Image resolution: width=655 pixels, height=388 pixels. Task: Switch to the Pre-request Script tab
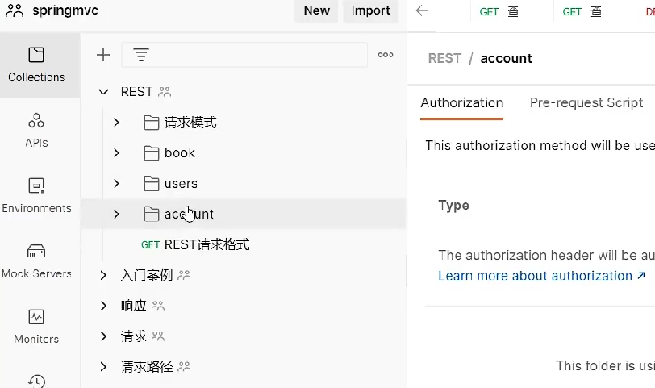click(x=586, y=102)
